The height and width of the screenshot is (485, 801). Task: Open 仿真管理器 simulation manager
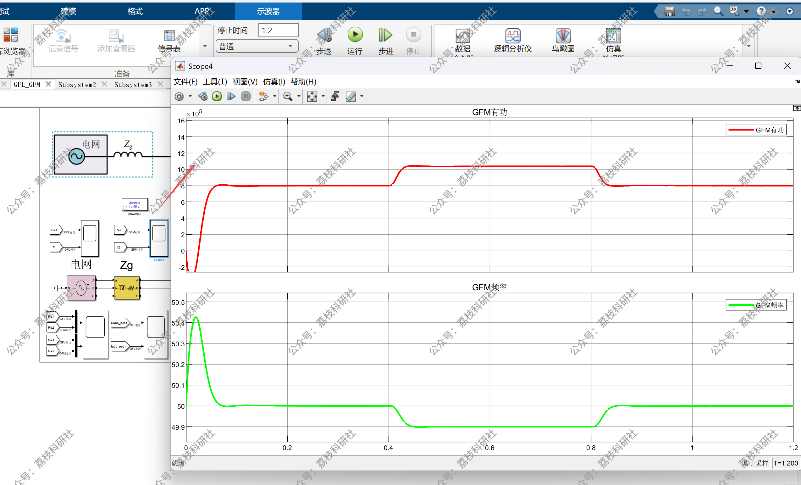tap(613, 42)
